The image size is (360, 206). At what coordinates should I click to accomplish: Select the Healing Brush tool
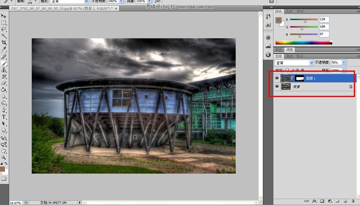[4, 56]
